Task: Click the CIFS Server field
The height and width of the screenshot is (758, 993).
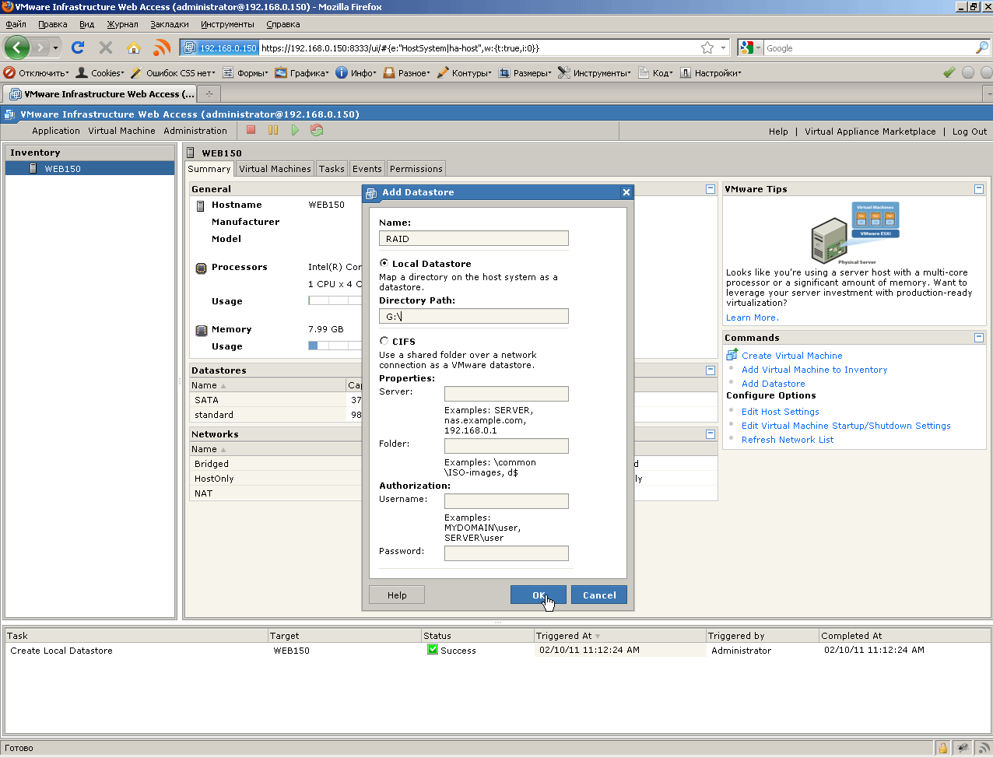Action: pos(507,394)
